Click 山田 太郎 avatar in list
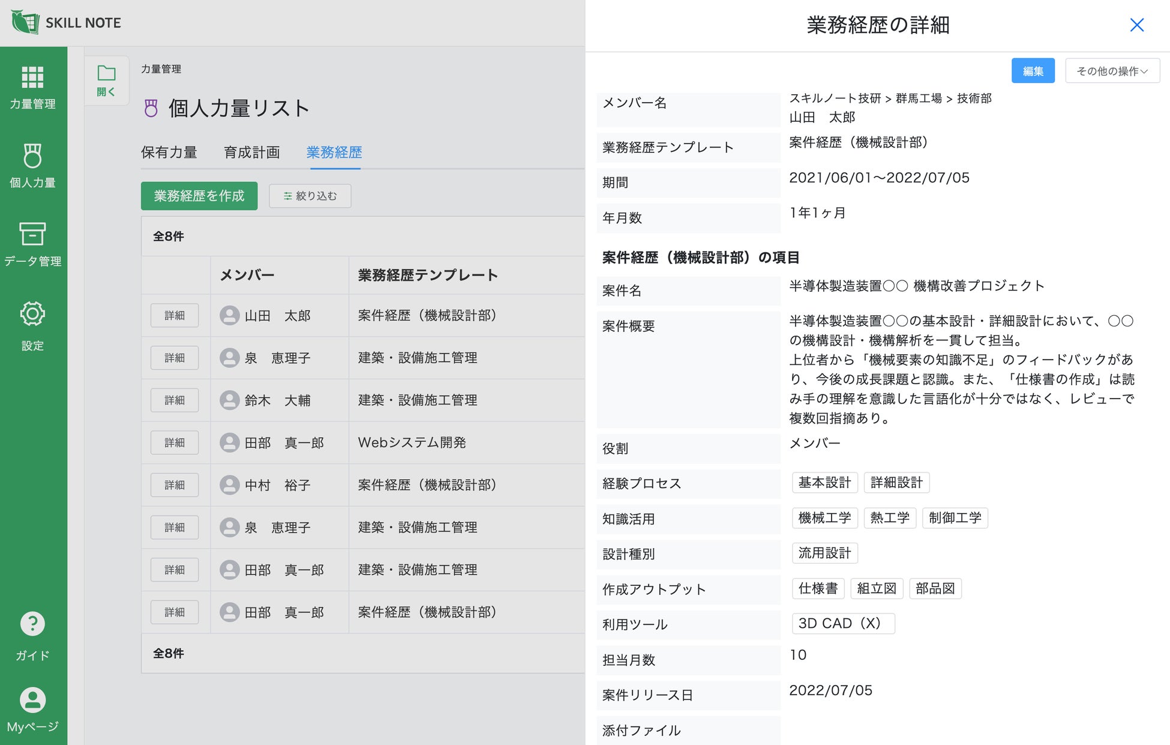 pyautogui.click(x=230, y=316)
